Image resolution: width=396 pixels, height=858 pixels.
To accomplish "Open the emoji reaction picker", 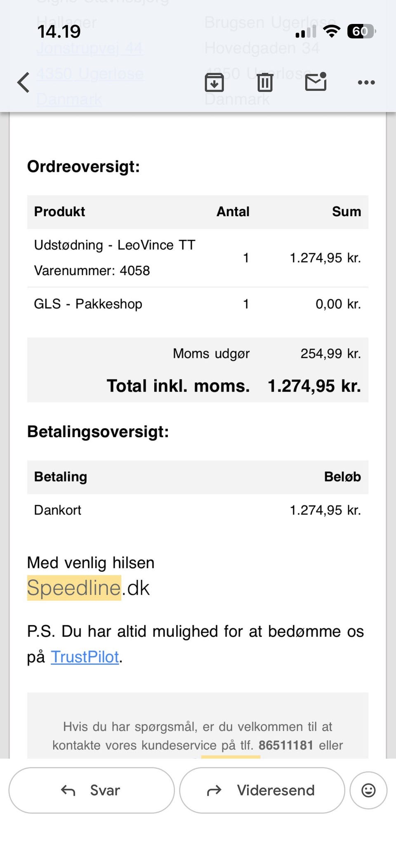I will [368, 790].
